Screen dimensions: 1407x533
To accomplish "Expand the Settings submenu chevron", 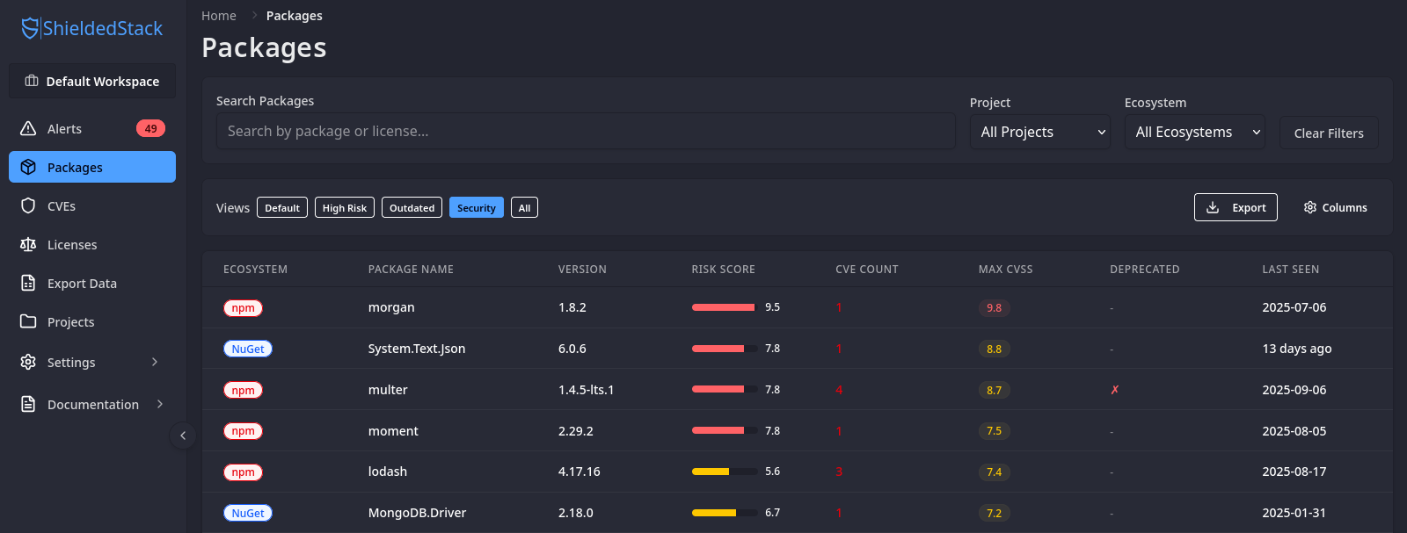I will [x=155, y=362].
